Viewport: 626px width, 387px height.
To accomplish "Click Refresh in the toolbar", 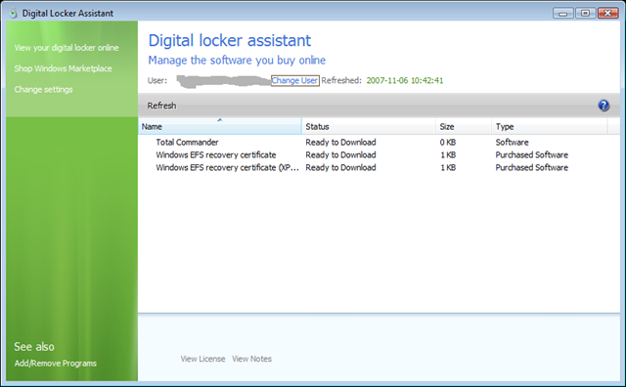I will tap(161, 106).
